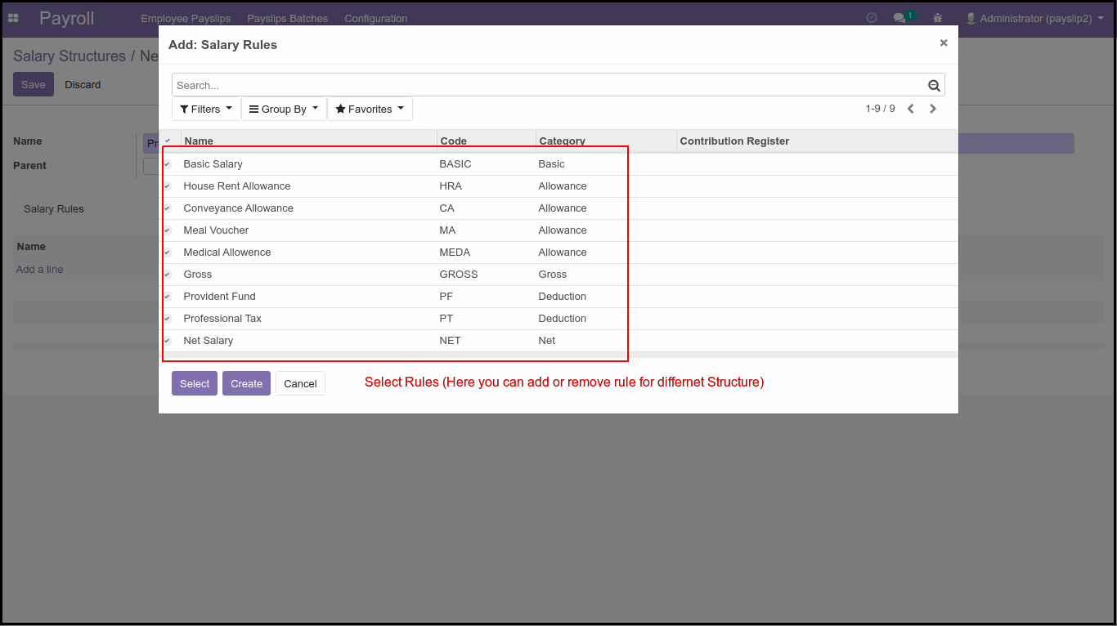Uncheck the Professional Tax checkbox
1117x626 pixels.
(x=168, y=319)
